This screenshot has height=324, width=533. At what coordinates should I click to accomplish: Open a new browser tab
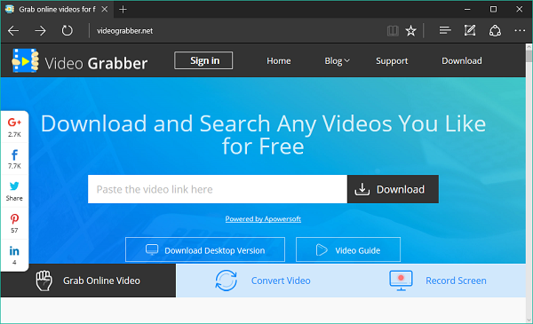[123, 10]
